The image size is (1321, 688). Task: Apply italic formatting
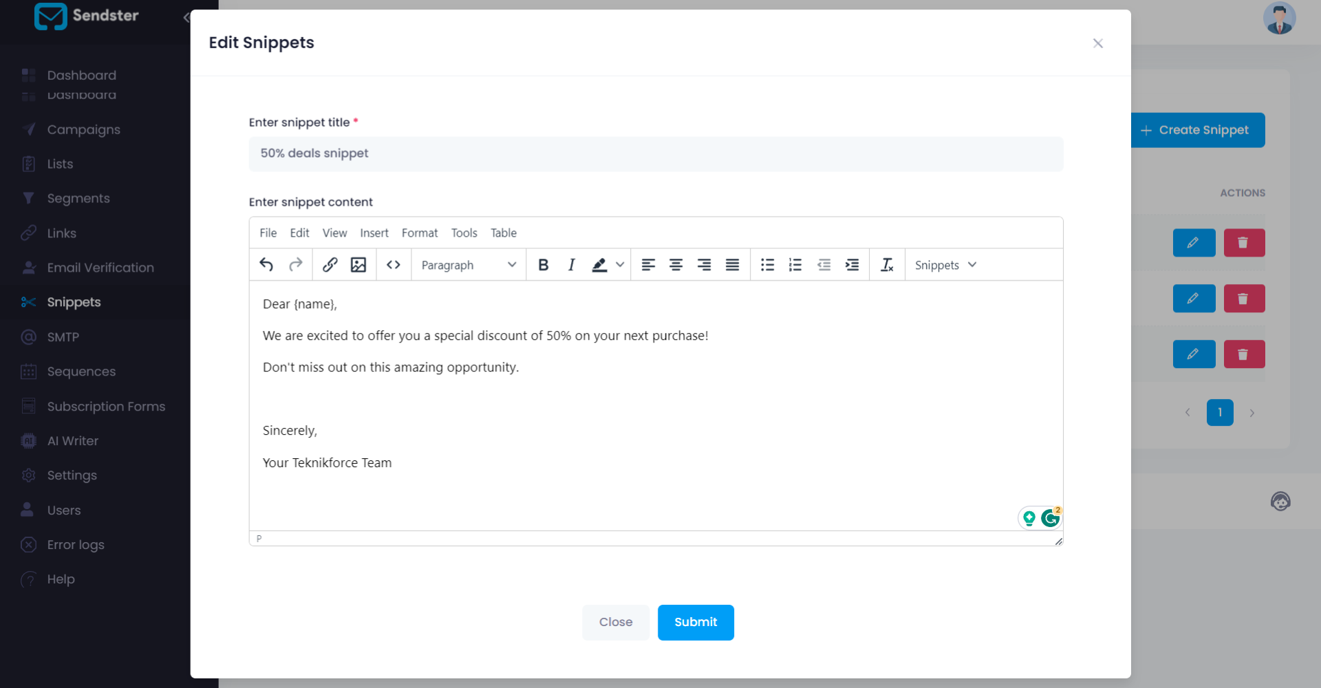click(x=571, y=265)
